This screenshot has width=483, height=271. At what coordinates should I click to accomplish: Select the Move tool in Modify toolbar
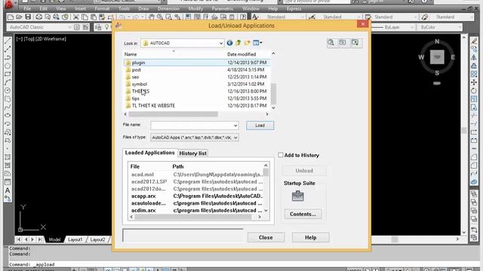coord(474,82)
